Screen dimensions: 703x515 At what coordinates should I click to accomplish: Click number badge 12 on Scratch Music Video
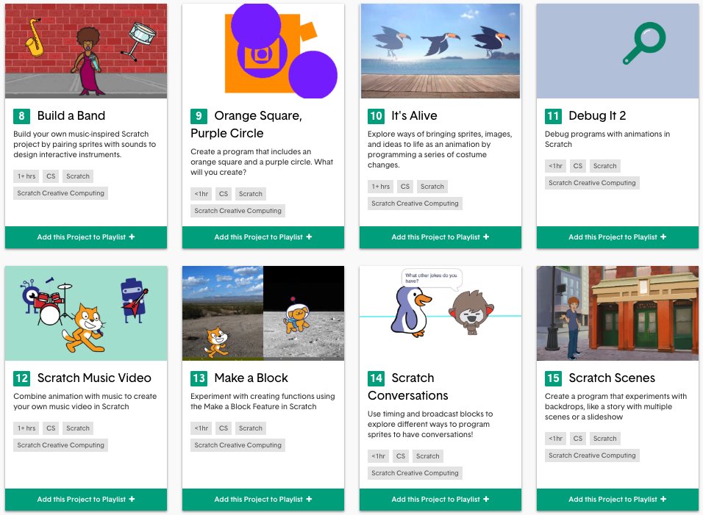21,378
